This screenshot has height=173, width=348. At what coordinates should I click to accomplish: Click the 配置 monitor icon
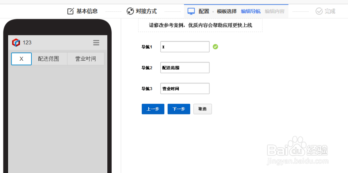pyautogui.click(x=191, y=11)
